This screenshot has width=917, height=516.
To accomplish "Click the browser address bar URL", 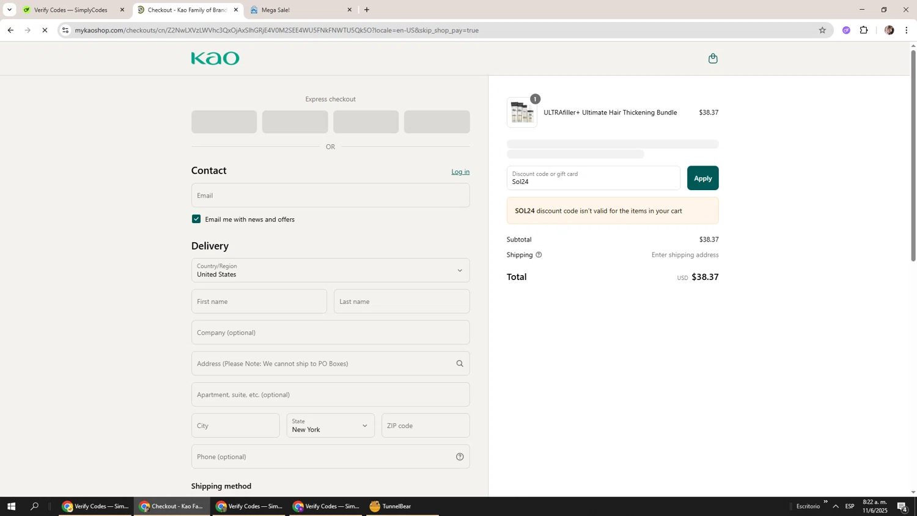I will pyautogui.click(x=277, y=30).
